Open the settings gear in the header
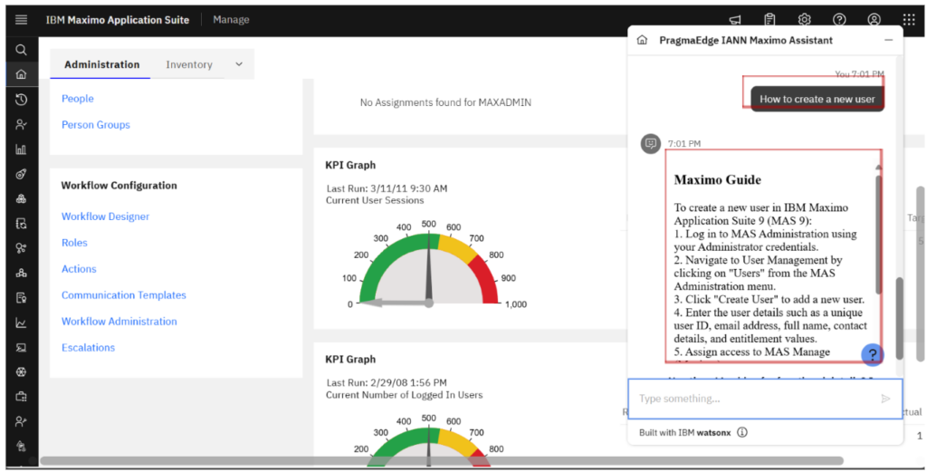This screenshot has width=927, height=472. [x=804, y=20]
